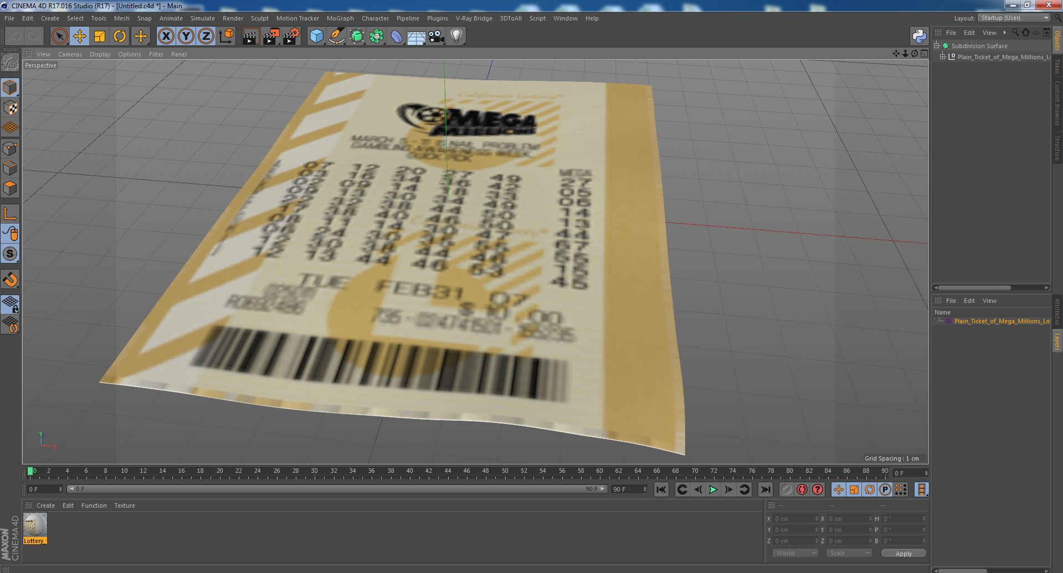Open the MoGraph menu
This screenshot has width=1063, height=573.
tap(340, 18)
